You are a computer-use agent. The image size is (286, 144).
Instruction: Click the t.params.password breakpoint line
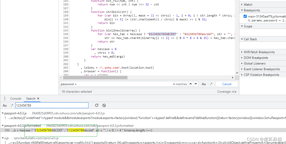[267, 20]
